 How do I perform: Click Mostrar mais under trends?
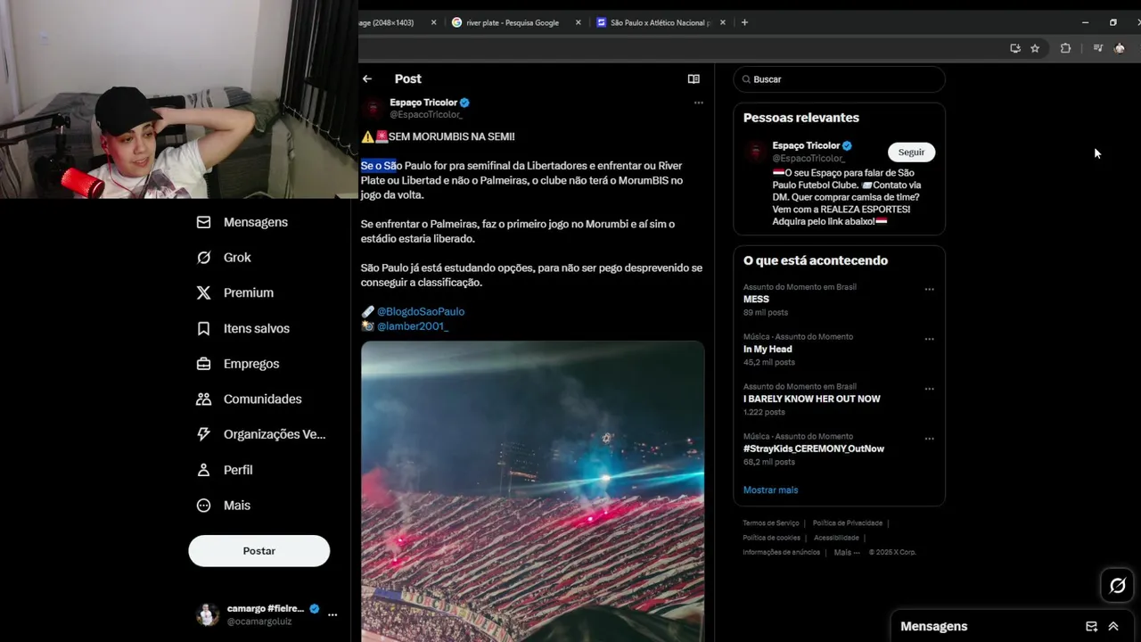click(770, 490)
